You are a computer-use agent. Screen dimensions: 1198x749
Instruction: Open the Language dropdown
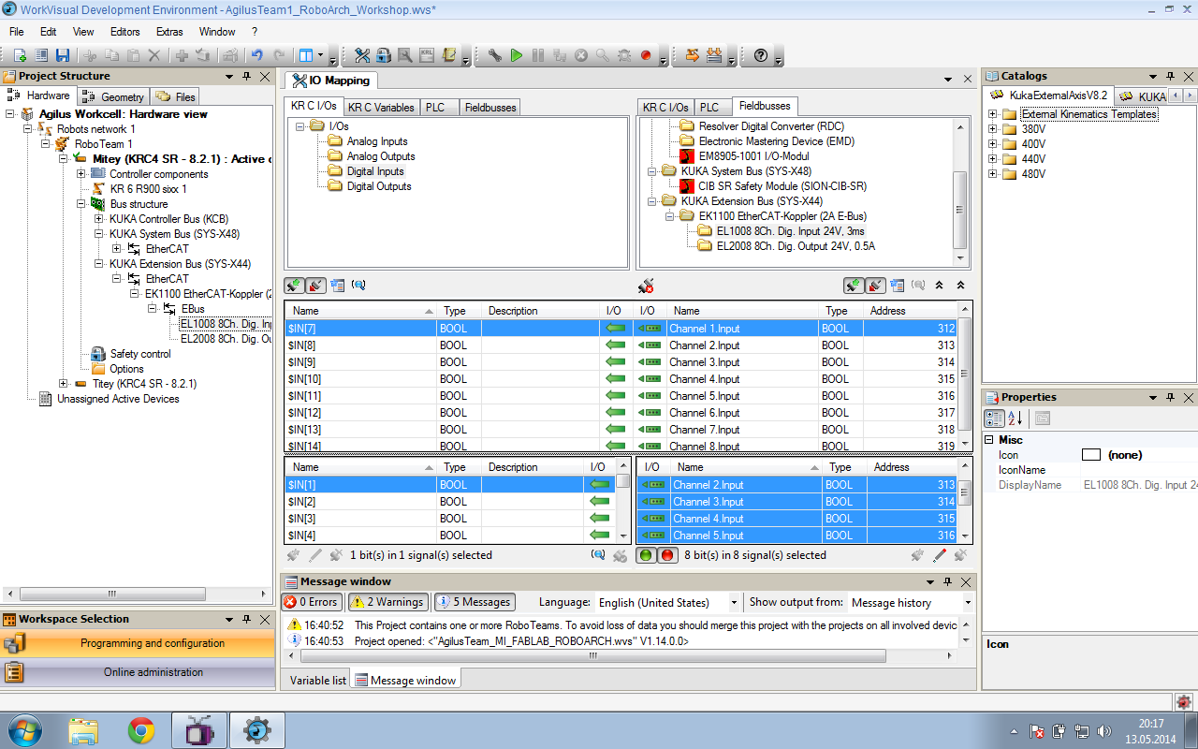click(x=734, y=603)
